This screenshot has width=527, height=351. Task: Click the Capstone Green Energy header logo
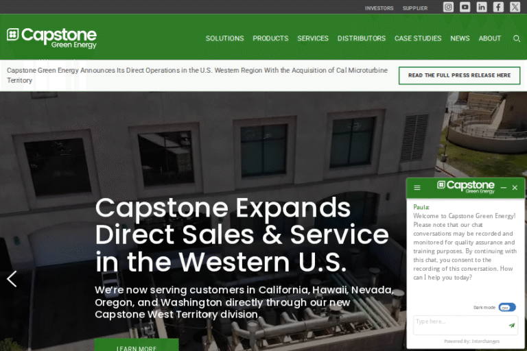pos(52,37)
